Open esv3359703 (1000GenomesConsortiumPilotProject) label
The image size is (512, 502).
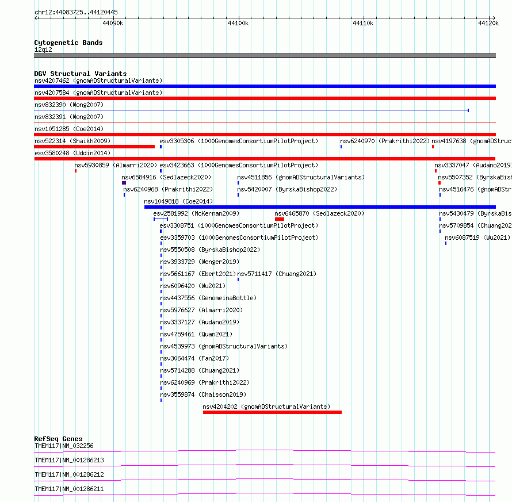pyautogui.click(x=239, y=237)
